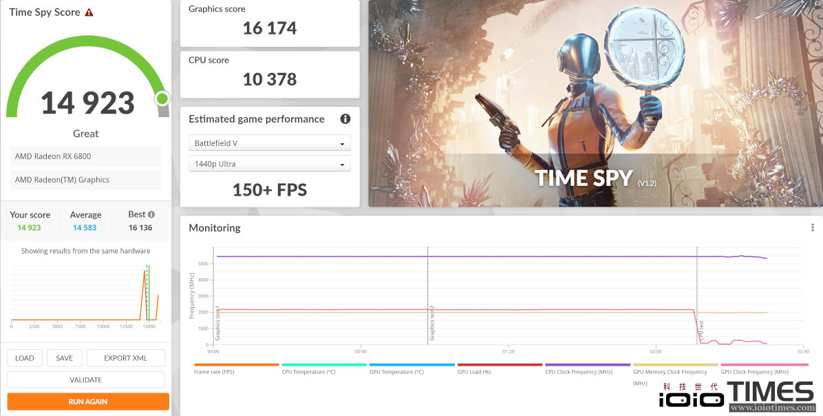Click the warning triangle beside Time Spy Score
Image resolution: width=823 pixels, height=416 pixels.
coord(89,12)
